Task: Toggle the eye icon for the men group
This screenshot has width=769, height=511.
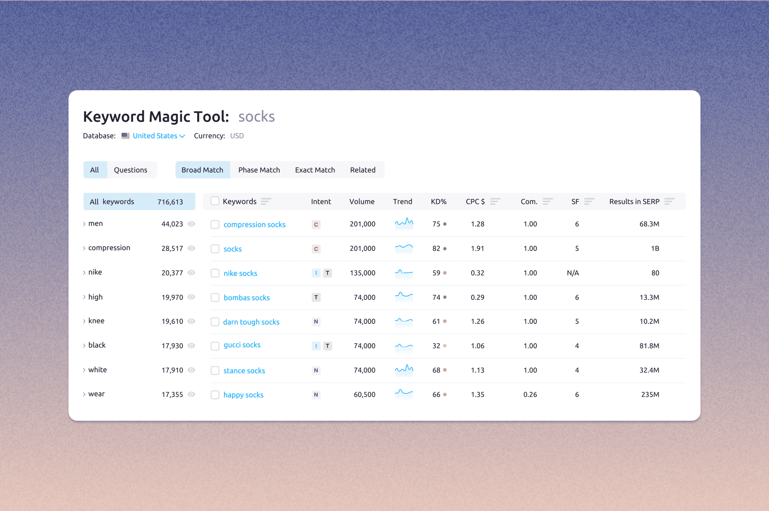Action: [x=191, y=224]
